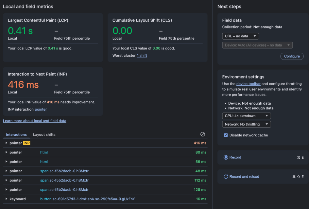Start recording with the Record icon
309x209 pixels.
click(x=226, y=157)
